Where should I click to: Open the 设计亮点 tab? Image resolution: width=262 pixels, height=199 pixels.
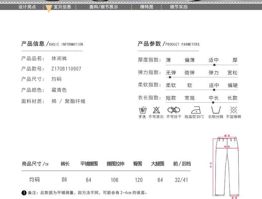27,7
